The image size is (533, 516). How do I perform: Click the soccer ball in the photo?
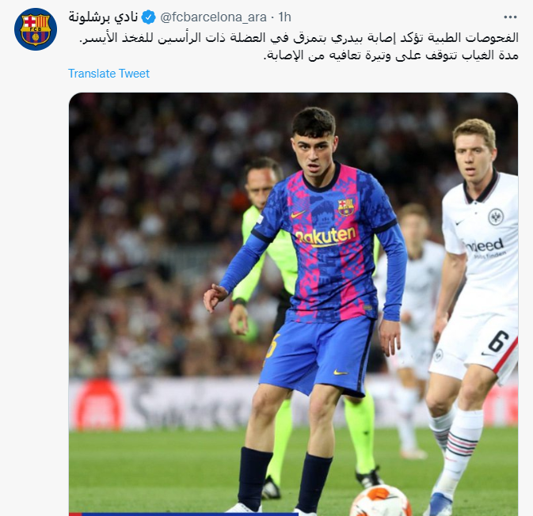tap(380, 502)
